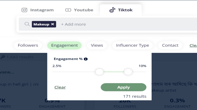
Task: Select the Tiktok tab
Action: pyautogui.click(x=121, y=10)
